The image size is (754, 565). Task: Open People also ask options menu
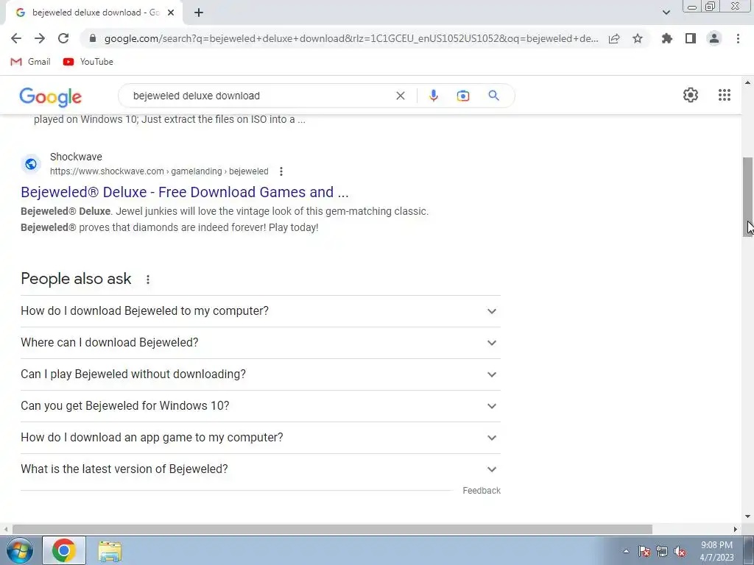click(147, 279)
